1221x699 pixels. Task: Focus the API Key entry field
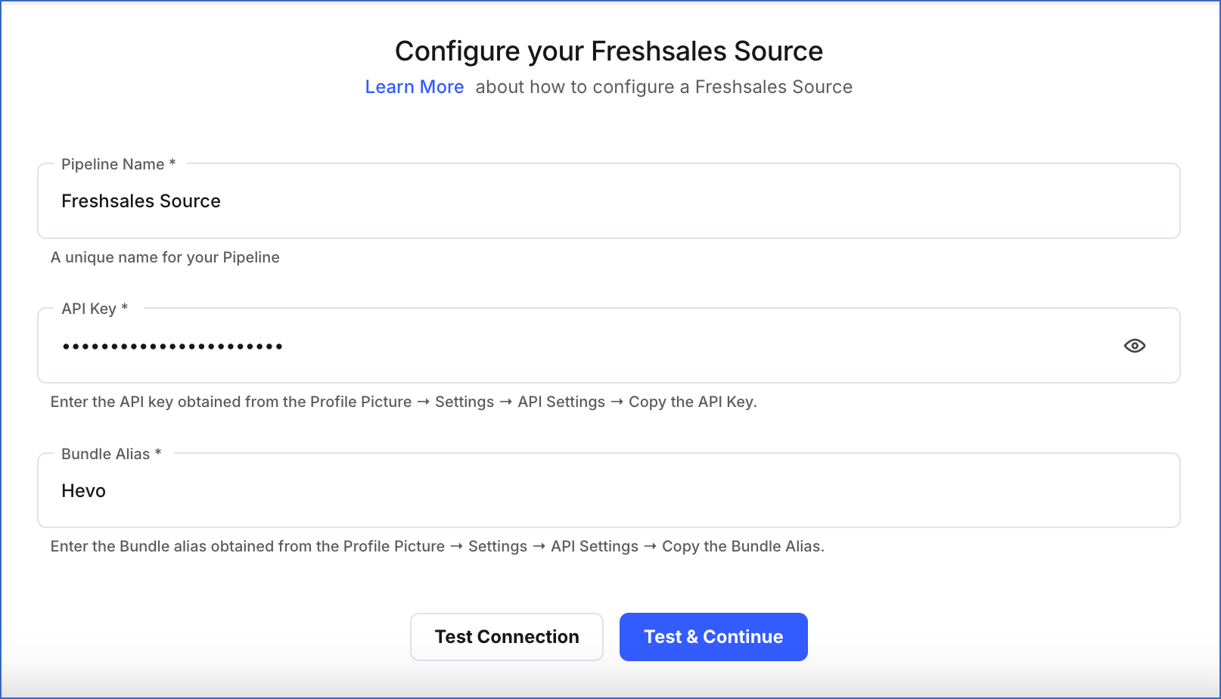coord(530,346)
